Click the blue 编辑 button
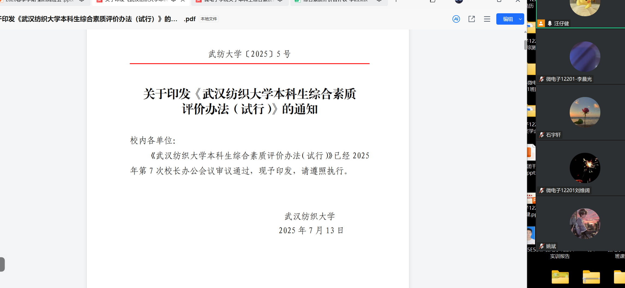This screenshot has height=288, width=625. tap(507, 19)
